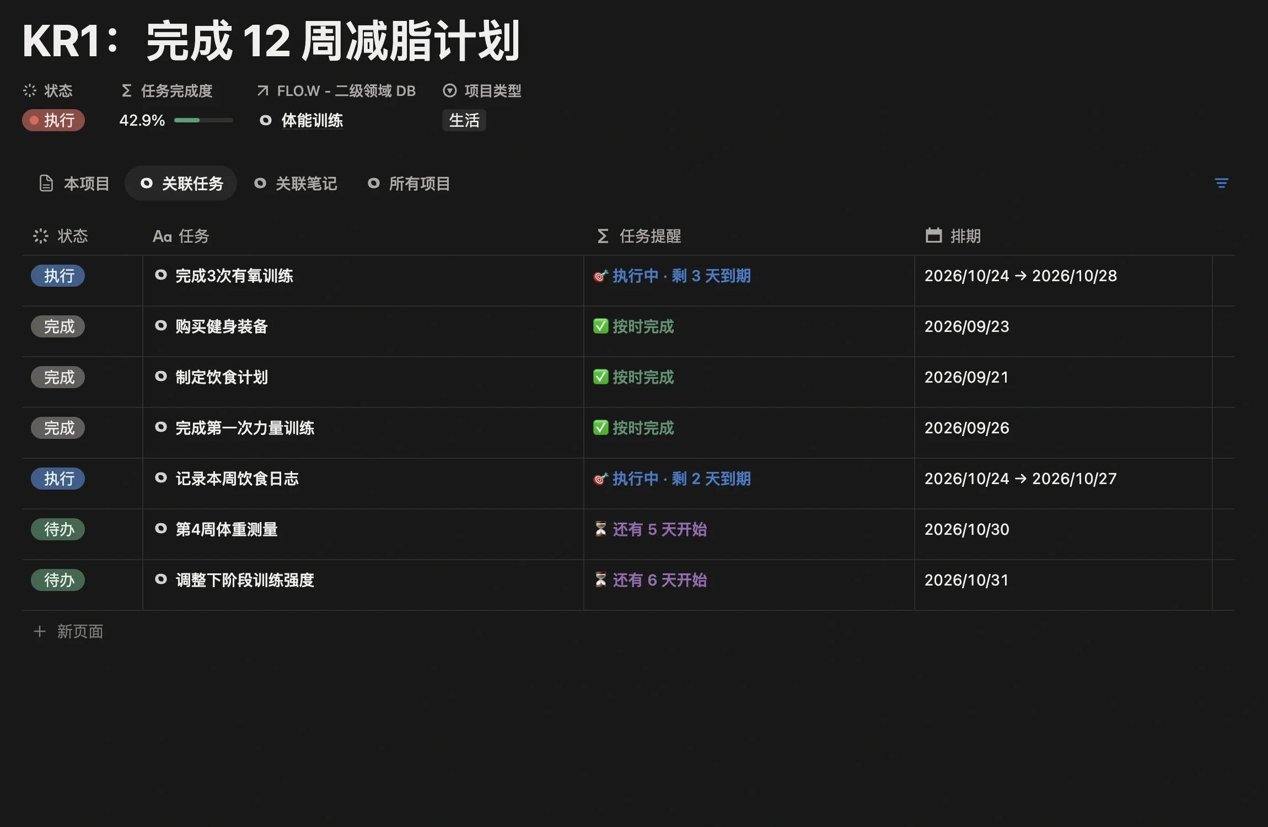Select the 关联任务 tab
The image size is (1268, 827).
[x=181, y=183]
